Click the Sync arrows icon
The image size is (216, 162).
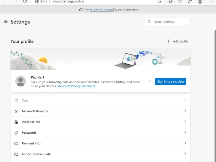[x=16, y=100]
